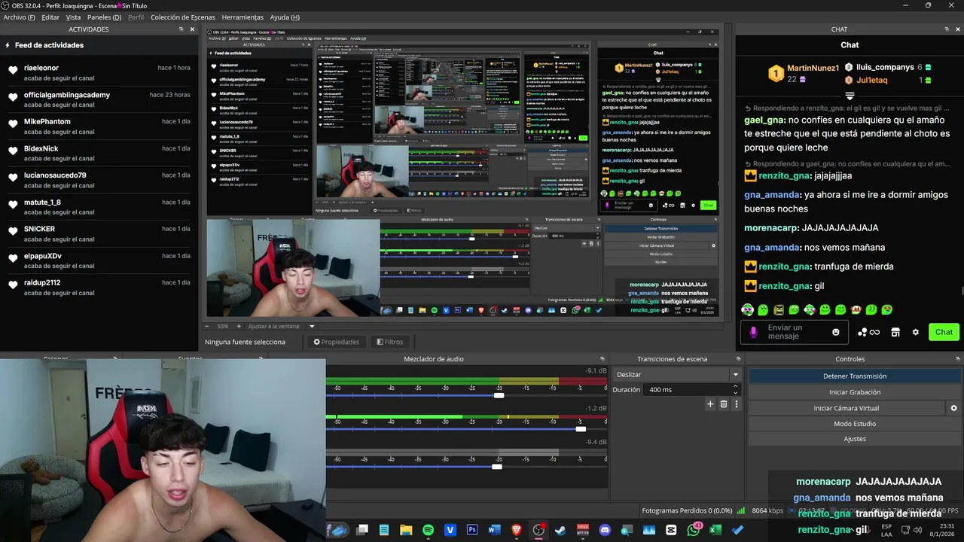Open the chat shop storefront icon
Viewport: 964px width, 542px height.
pyautogui.click(x=895, y=332)
